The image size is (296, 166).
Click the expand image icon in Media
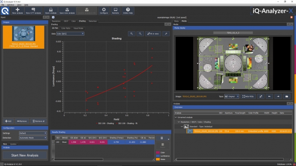[261, 97]
